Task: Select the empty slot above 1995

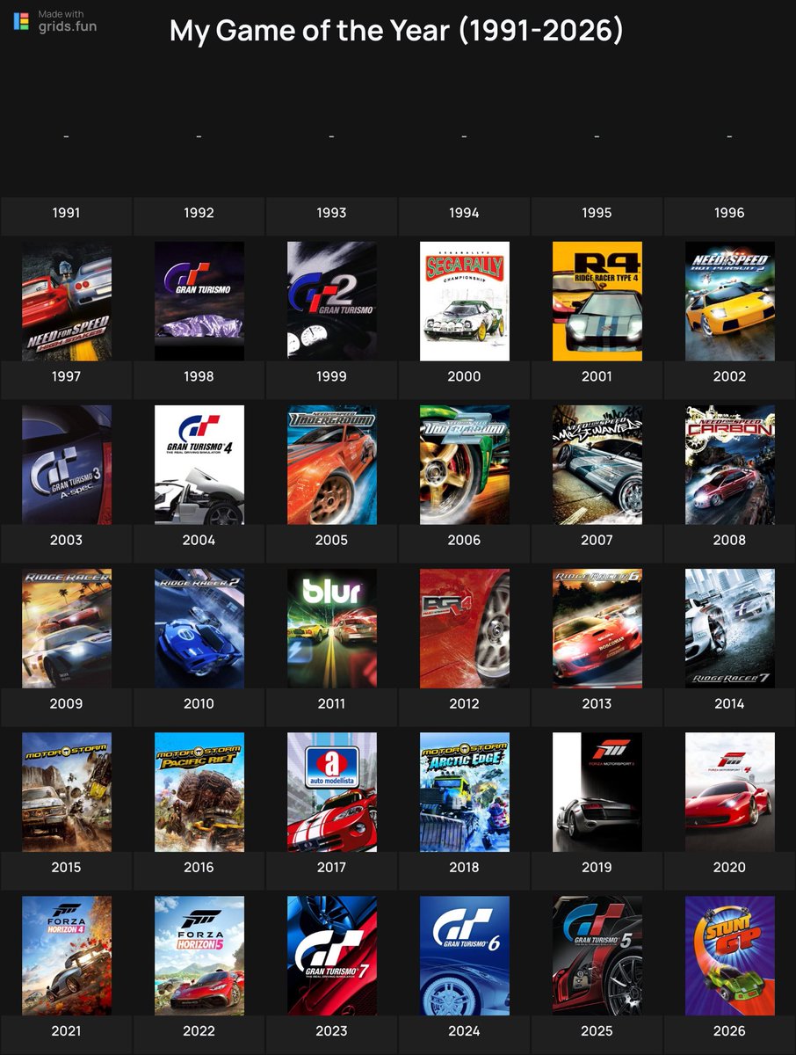Action: tap(597, 136)
